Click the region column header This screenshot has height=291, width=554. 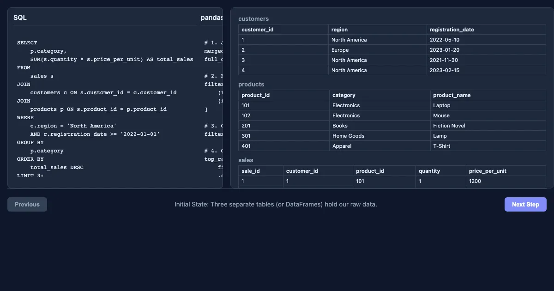pyautogui.click(x=378, y=30)
